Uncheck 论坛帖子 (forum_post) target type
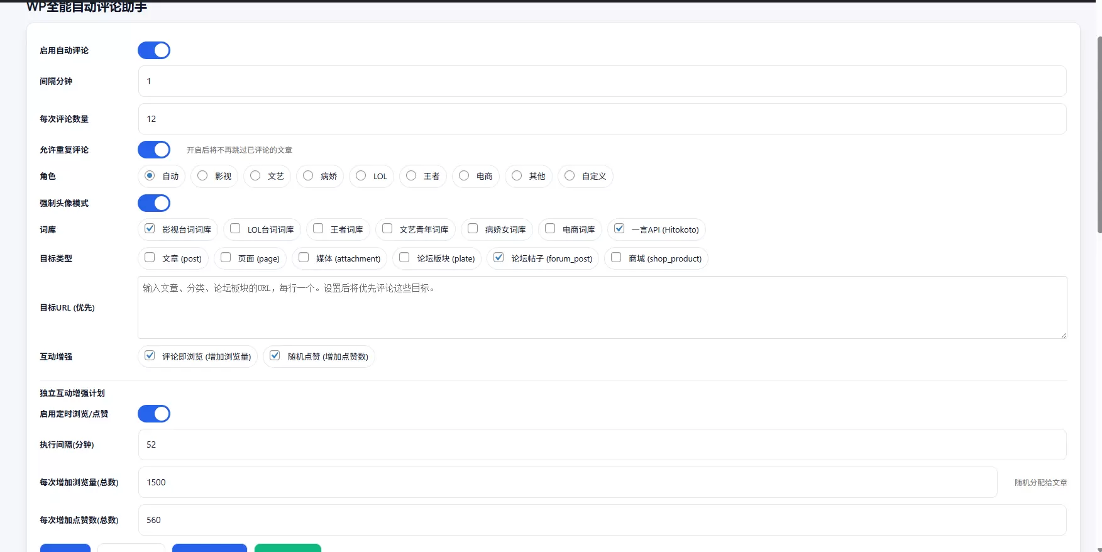1102x552 pixels. (499, 258)
